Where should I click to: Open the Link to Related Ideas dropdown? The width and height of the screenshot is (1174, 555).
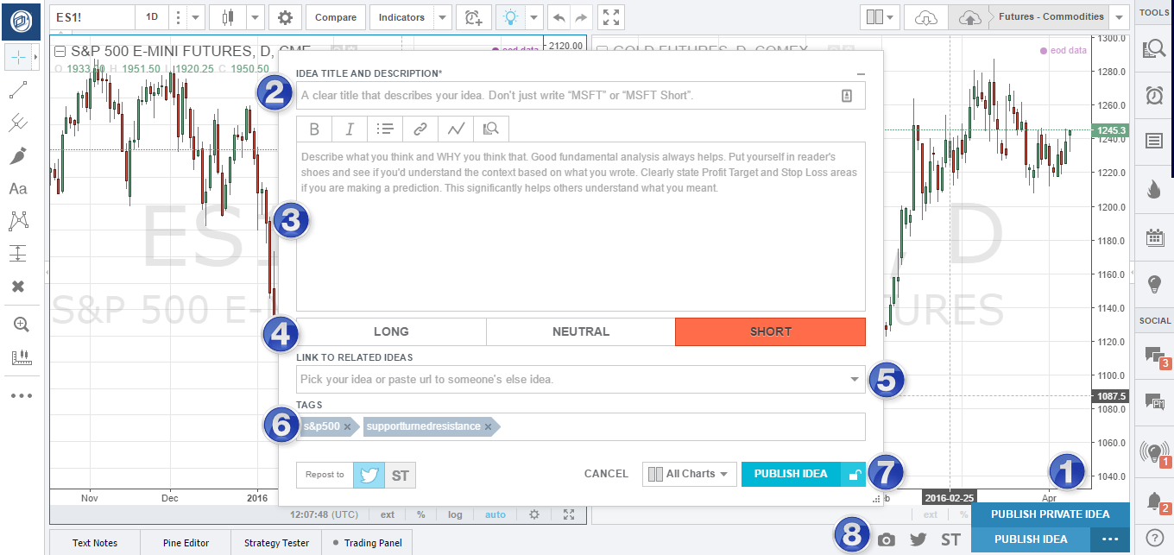click(854, 379)
